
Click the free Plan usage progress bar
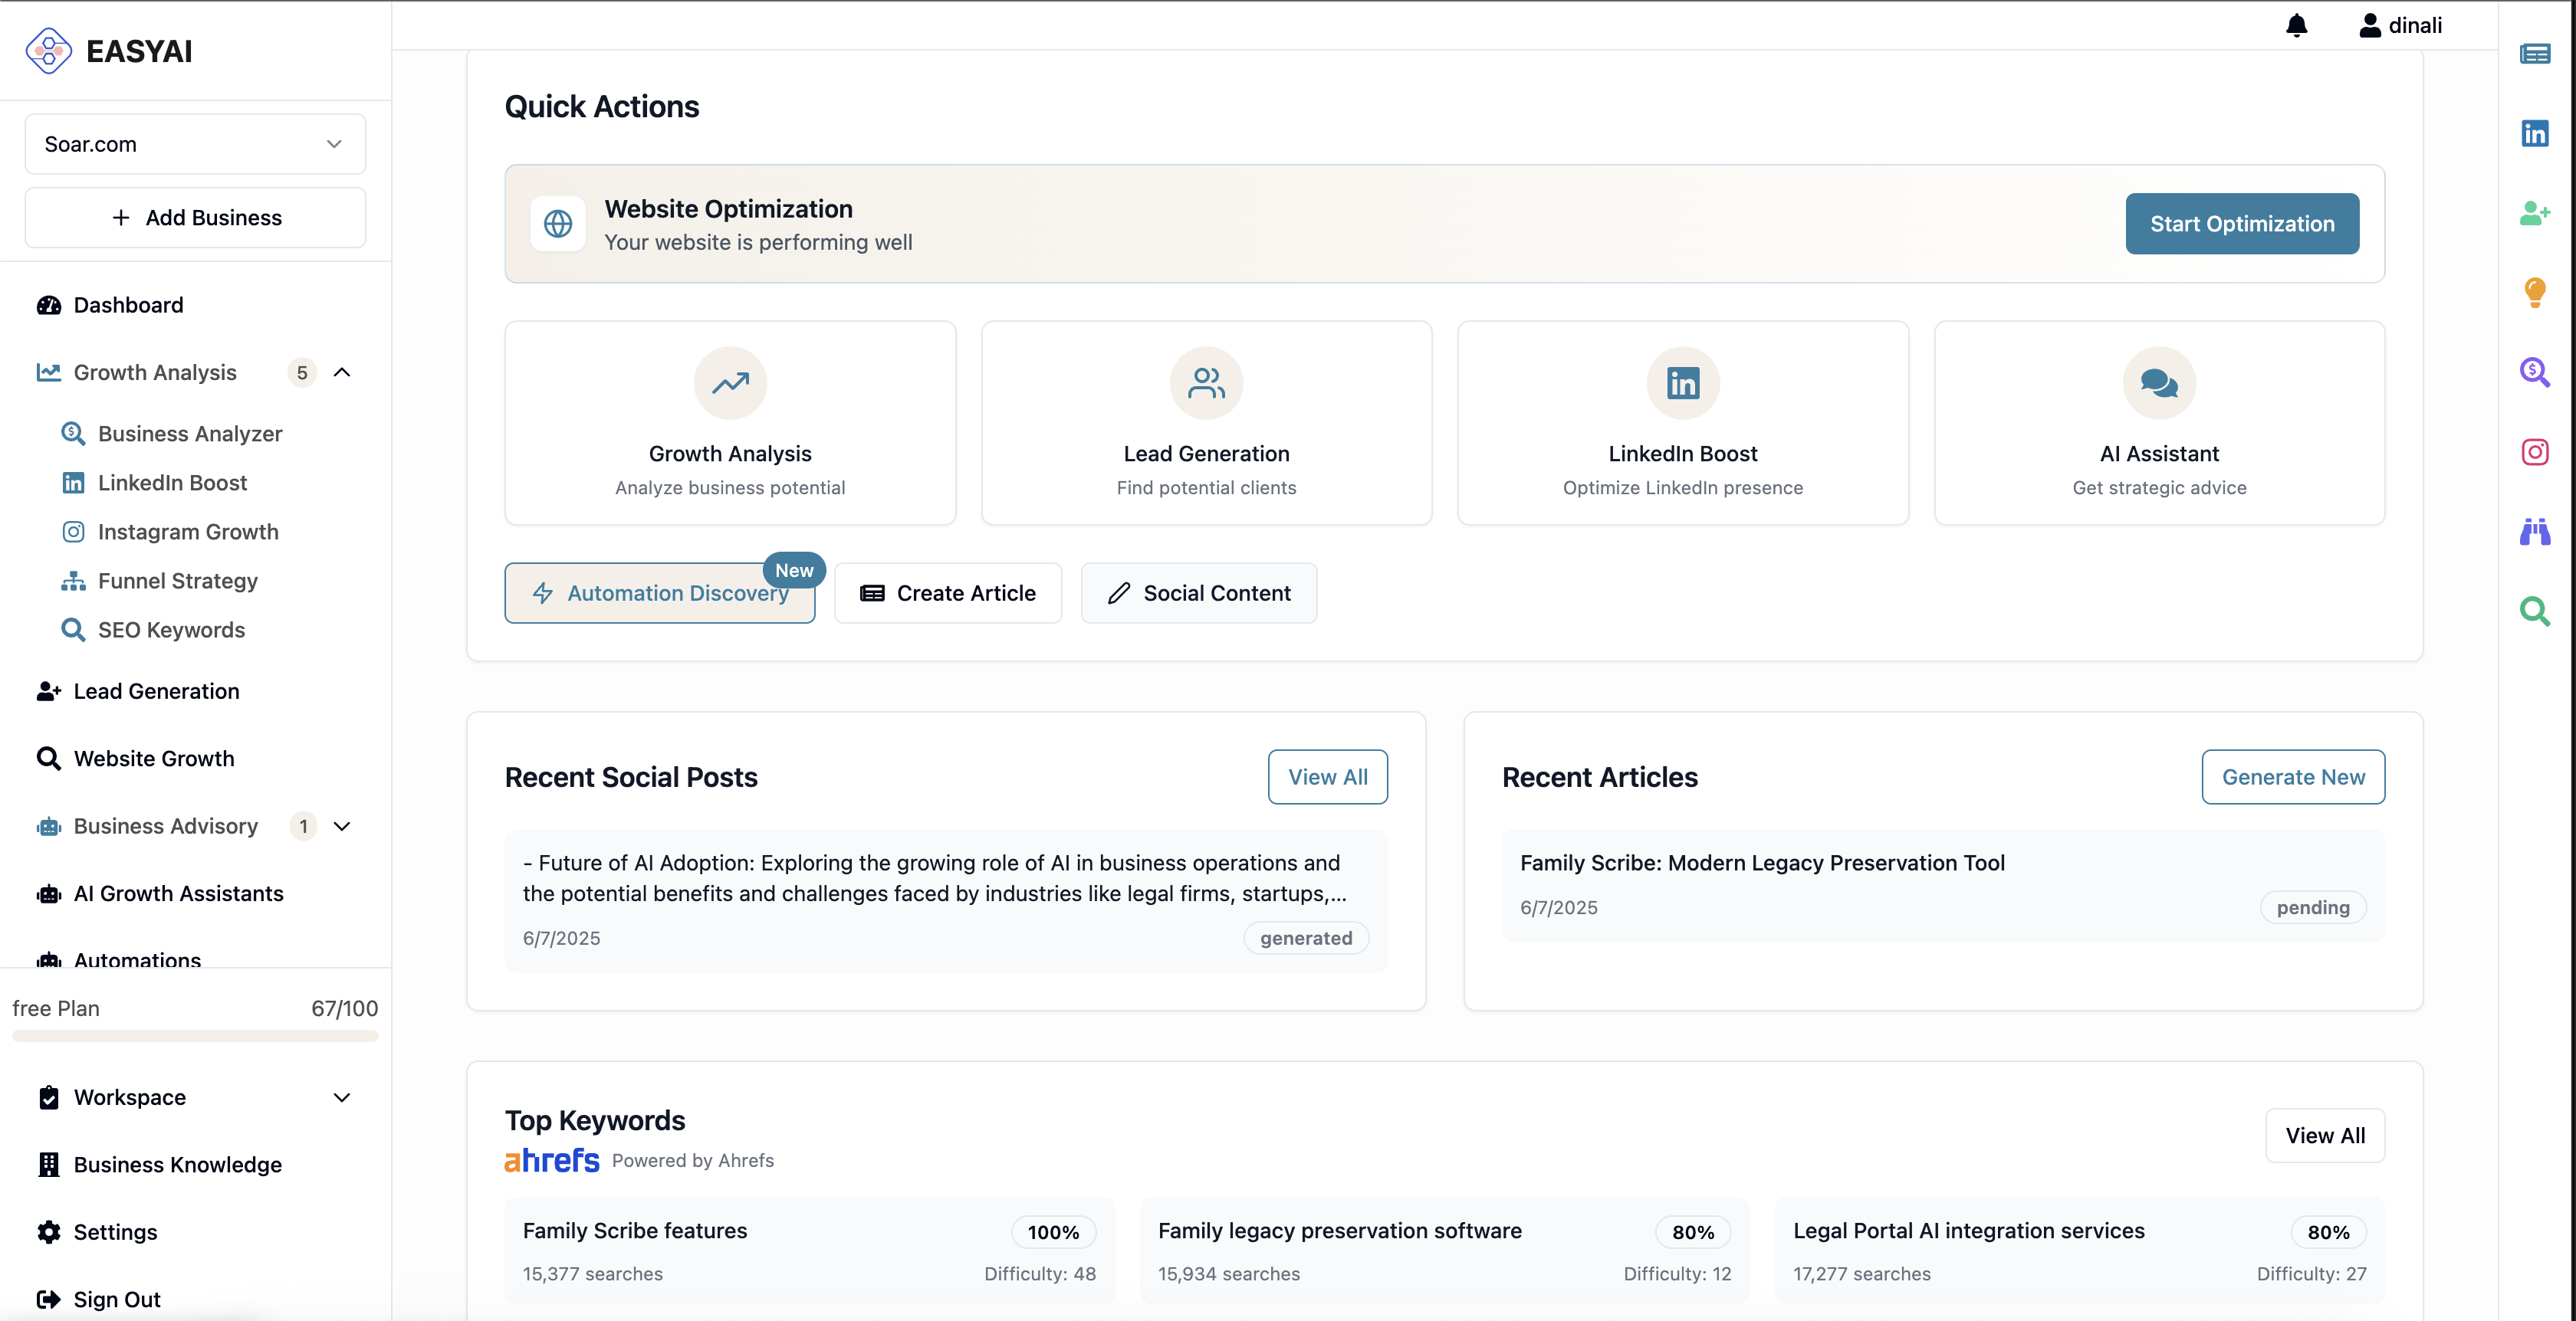(195, 1035)
